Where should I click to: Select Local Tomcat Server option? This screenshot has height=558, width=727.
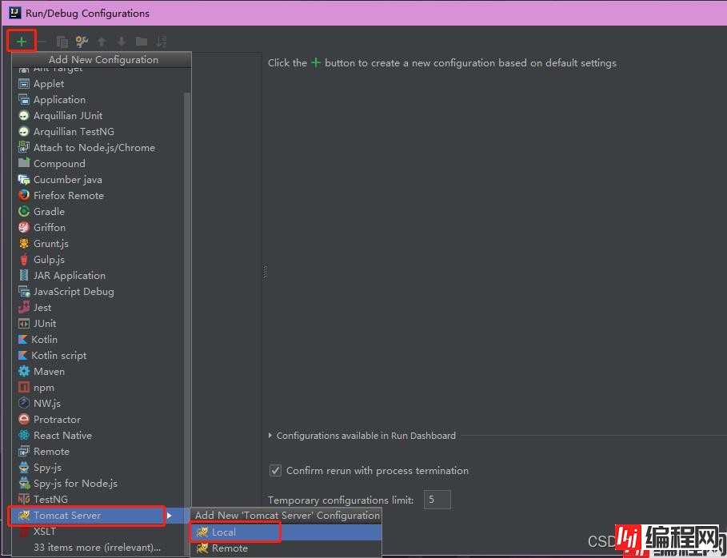[x=224, y=532]
